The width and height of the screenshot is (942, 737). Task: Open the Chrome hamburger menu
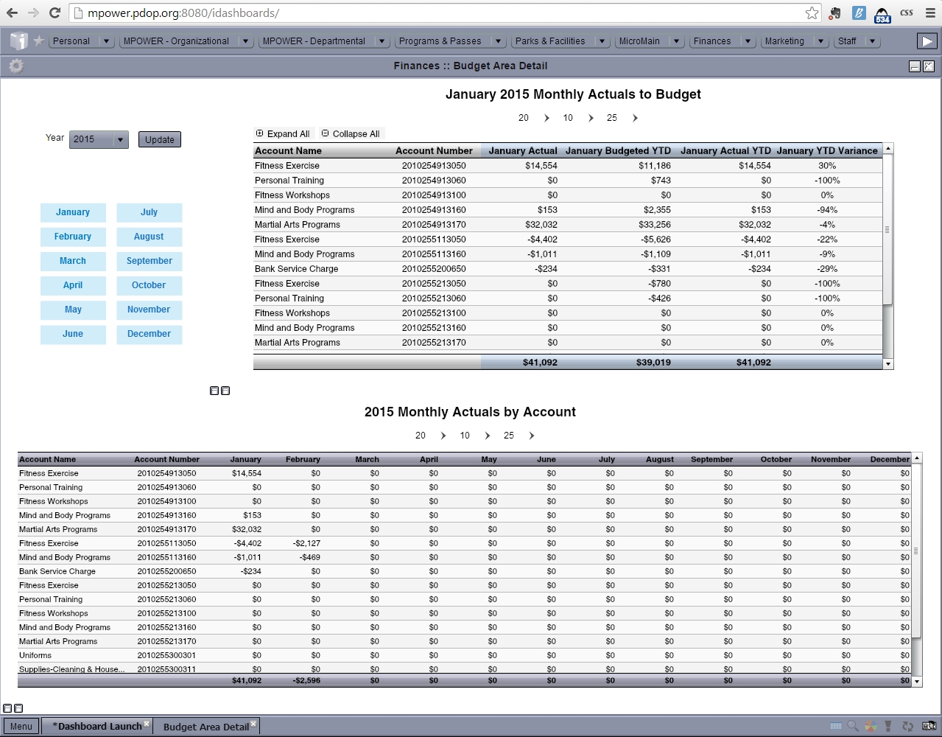click(x=930, y=13)
